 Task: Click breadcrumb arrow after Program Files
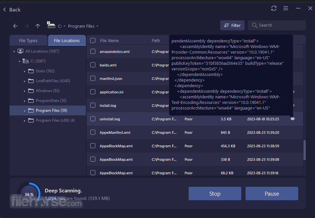[x=97, y=26]
